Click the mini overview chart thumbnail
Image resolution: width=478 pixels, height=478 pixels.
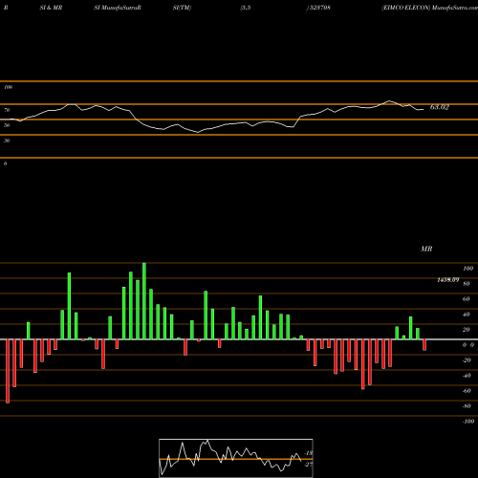236,458
